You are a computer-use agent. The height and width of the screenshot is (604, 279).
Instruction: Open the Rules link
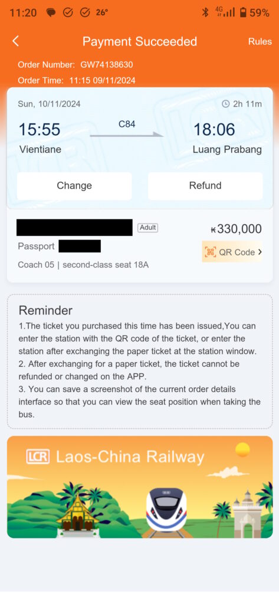[260, 42]
